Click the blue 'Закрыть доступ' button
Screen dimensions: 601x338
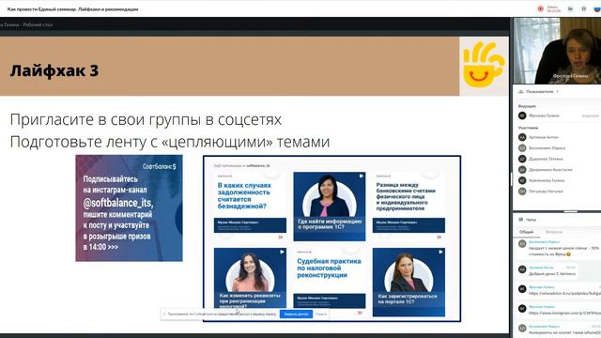pos(296,314)
